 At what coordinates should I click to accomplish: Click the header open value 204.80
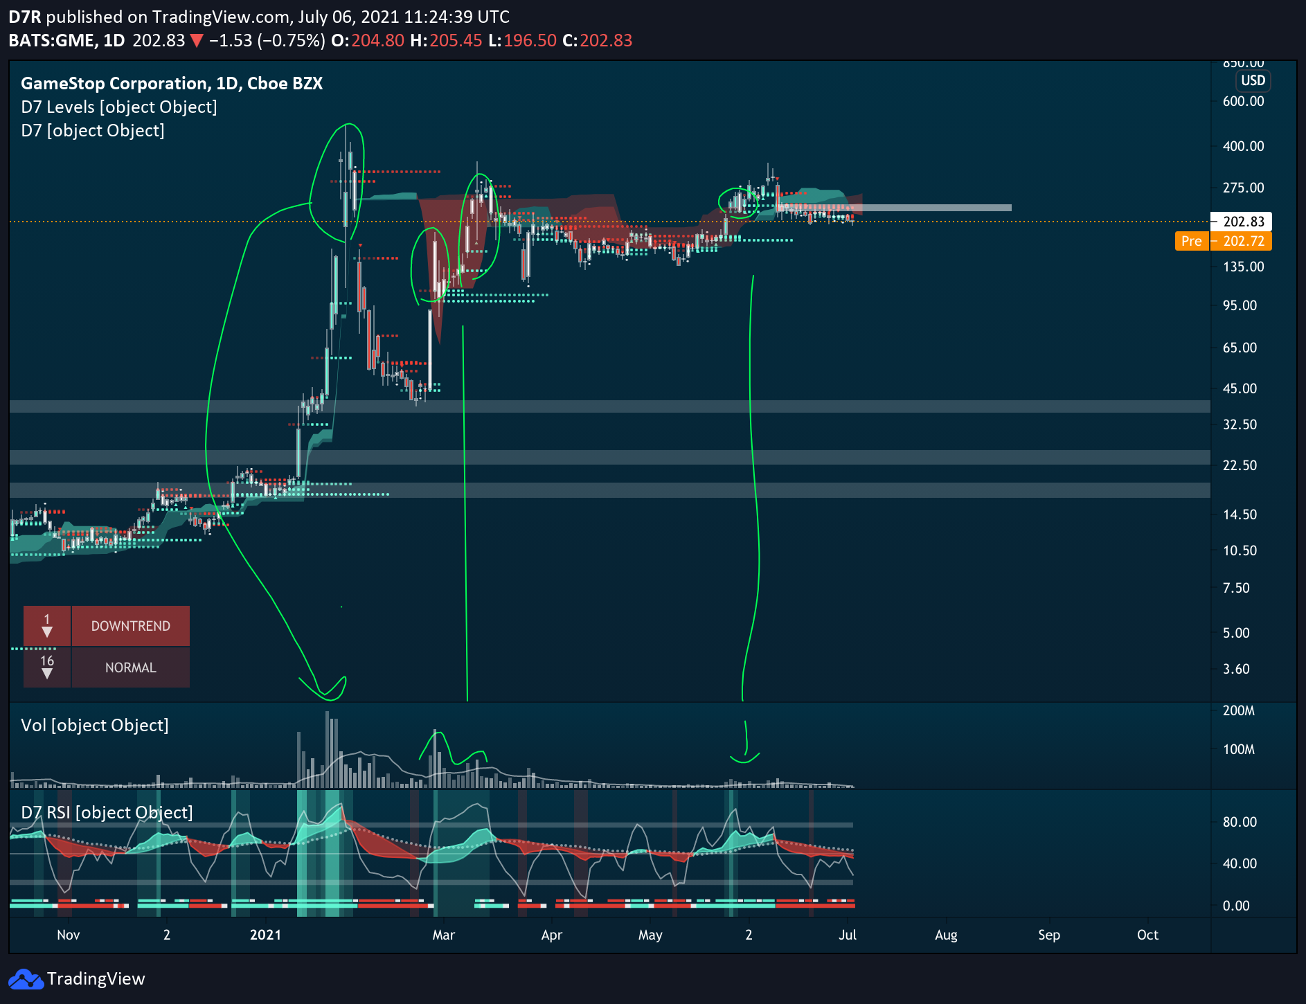point(377,41)
